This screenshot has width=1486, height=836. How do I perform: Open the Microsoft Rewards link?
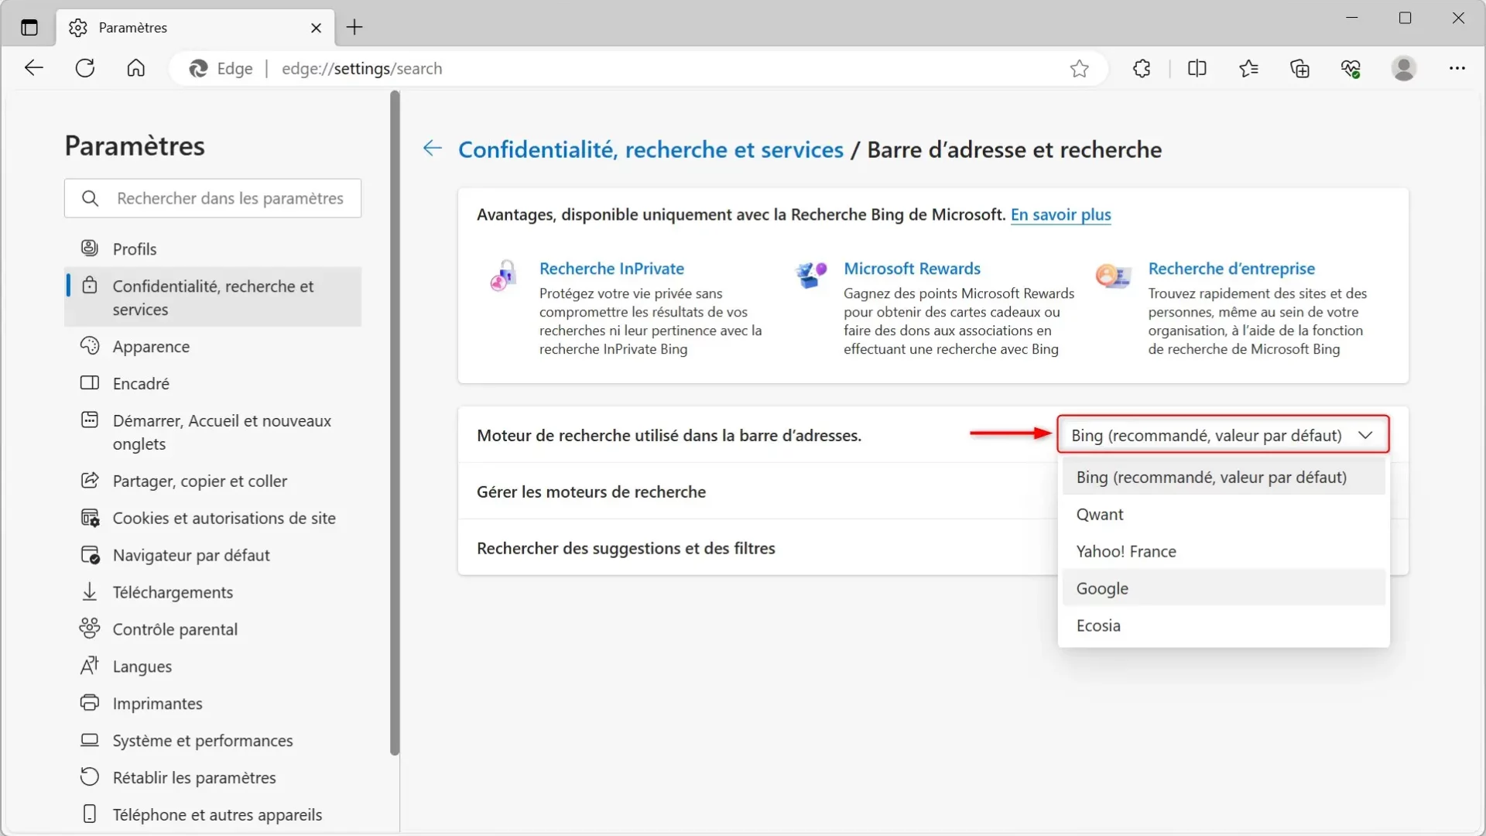(x=912, y=269)
